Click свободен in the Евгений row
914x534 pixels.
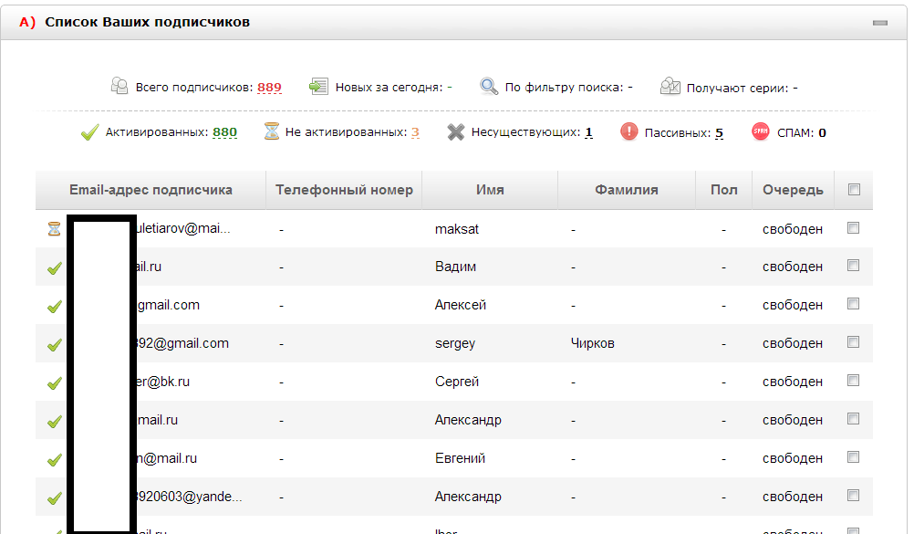[793, 459]
